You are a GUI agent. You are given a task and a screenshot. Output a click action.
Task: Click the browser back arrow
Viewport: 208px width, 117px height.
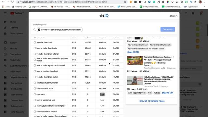click(x=3, y=2)
